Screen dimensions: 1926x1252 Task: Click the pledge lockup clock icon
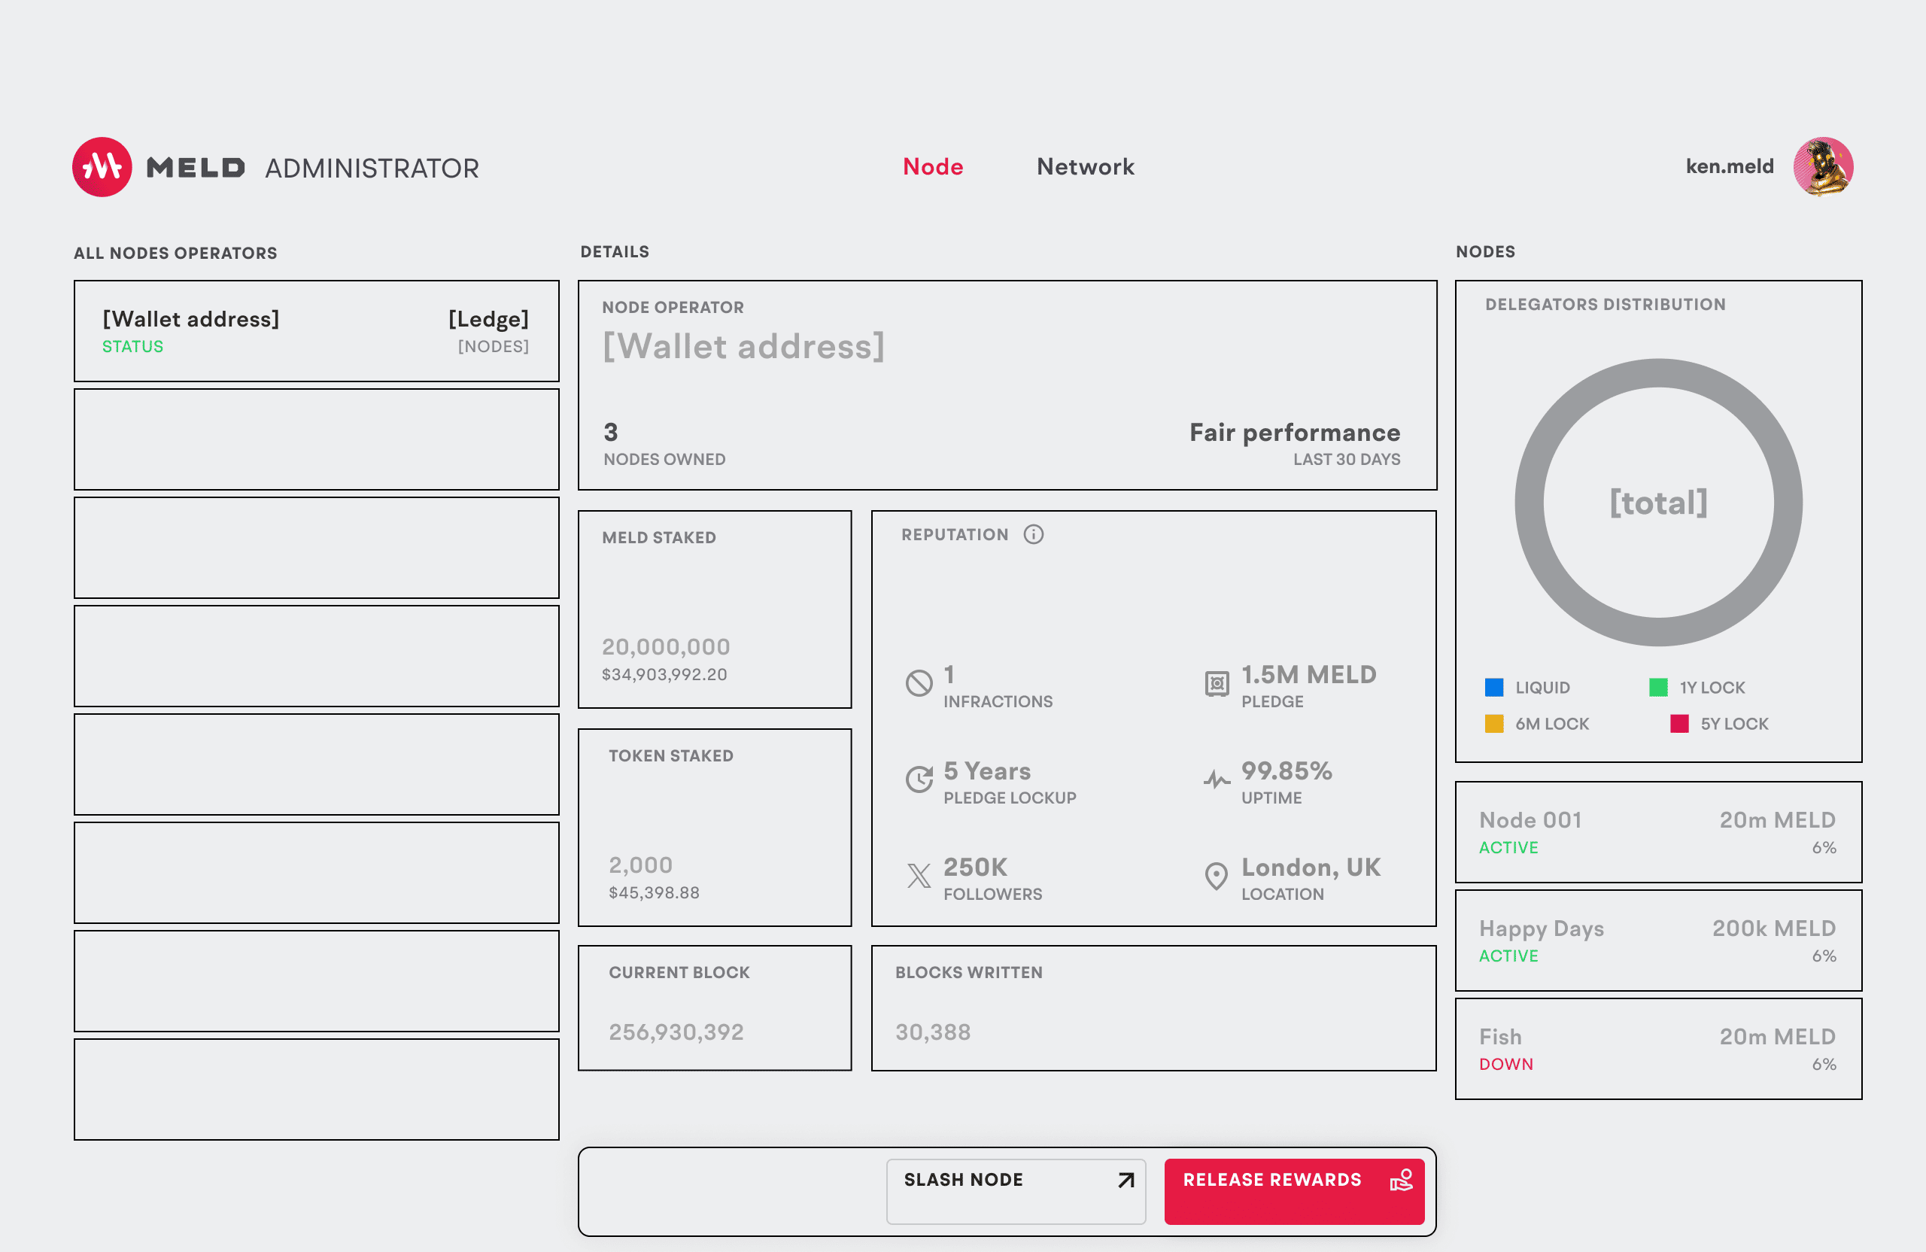[919, 779]
